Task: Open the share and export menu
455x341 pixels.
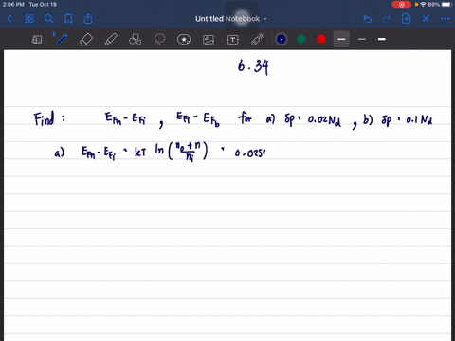Action: click(x=88, y=19)
